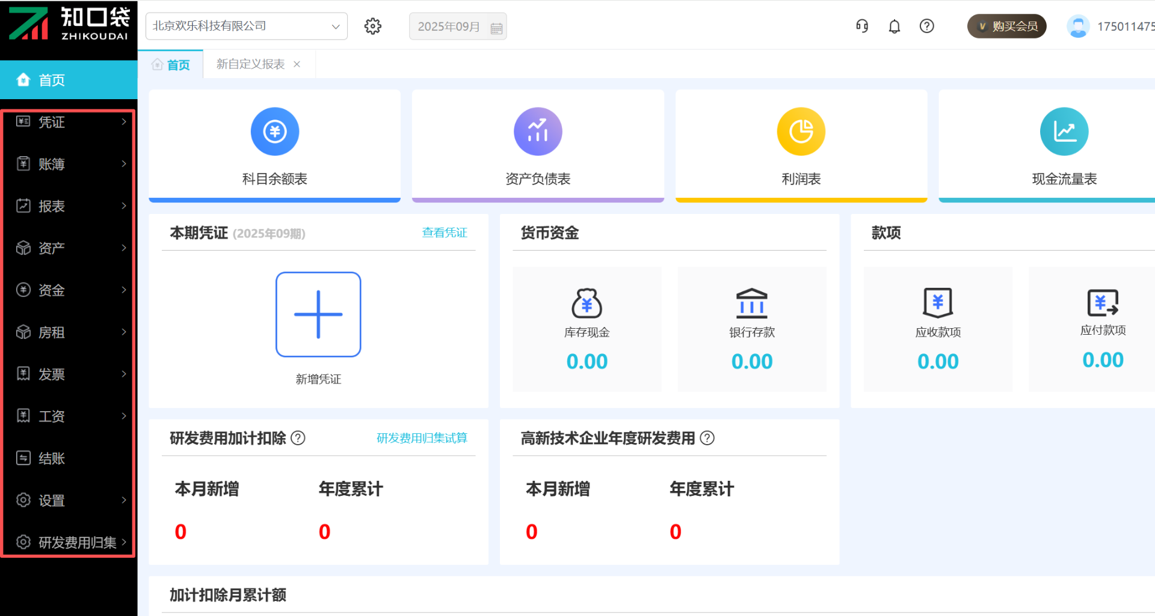Click the 查看凭证 link
1155x616 pixels.
click(x=444, y=233)
